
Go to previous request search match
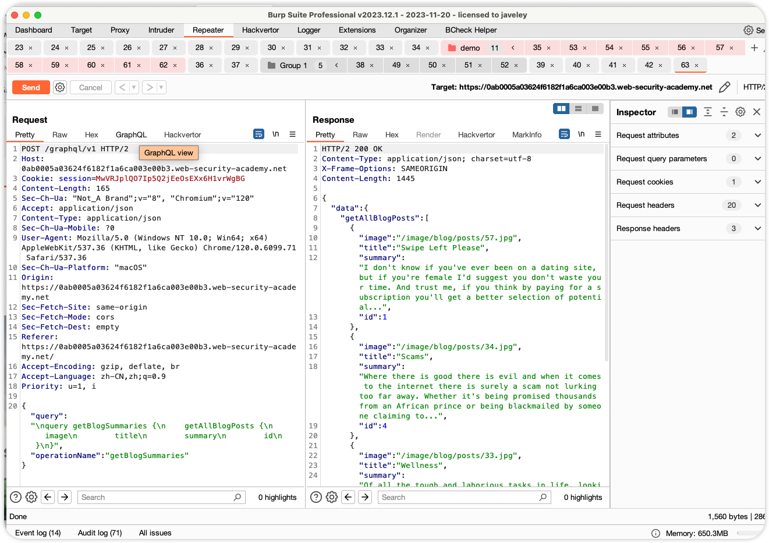click(x=48, y=497)
